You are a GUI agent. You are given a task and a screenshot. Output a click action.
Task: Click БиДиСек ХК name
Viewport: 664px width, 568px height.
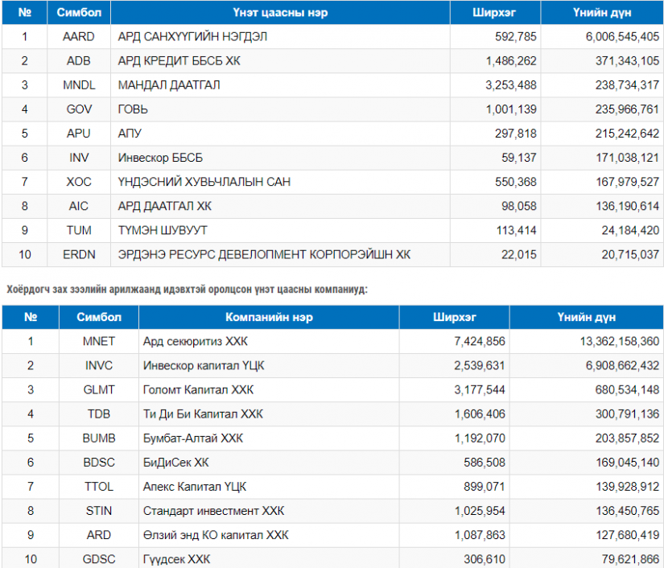pos(175,462)
